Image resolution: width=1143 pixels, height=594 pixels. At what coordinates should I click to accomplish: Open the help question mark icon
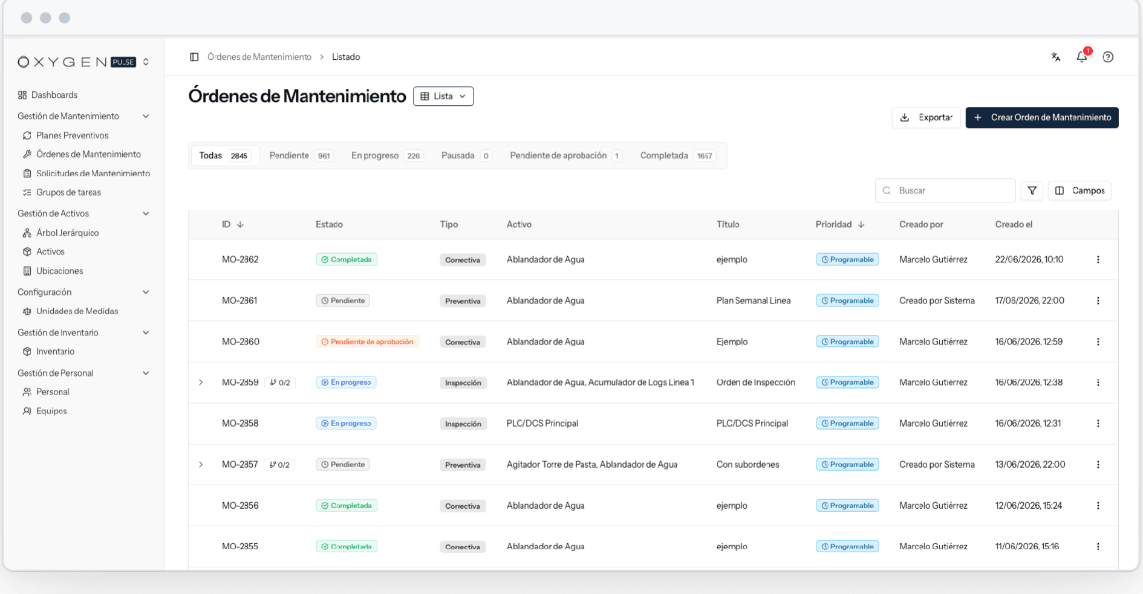click(x=1108, y=57)
